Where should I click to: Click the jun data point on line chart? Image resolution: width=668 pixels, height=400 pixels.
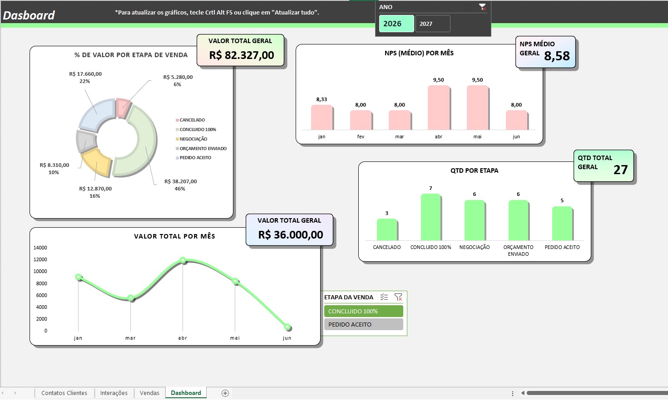287,327
